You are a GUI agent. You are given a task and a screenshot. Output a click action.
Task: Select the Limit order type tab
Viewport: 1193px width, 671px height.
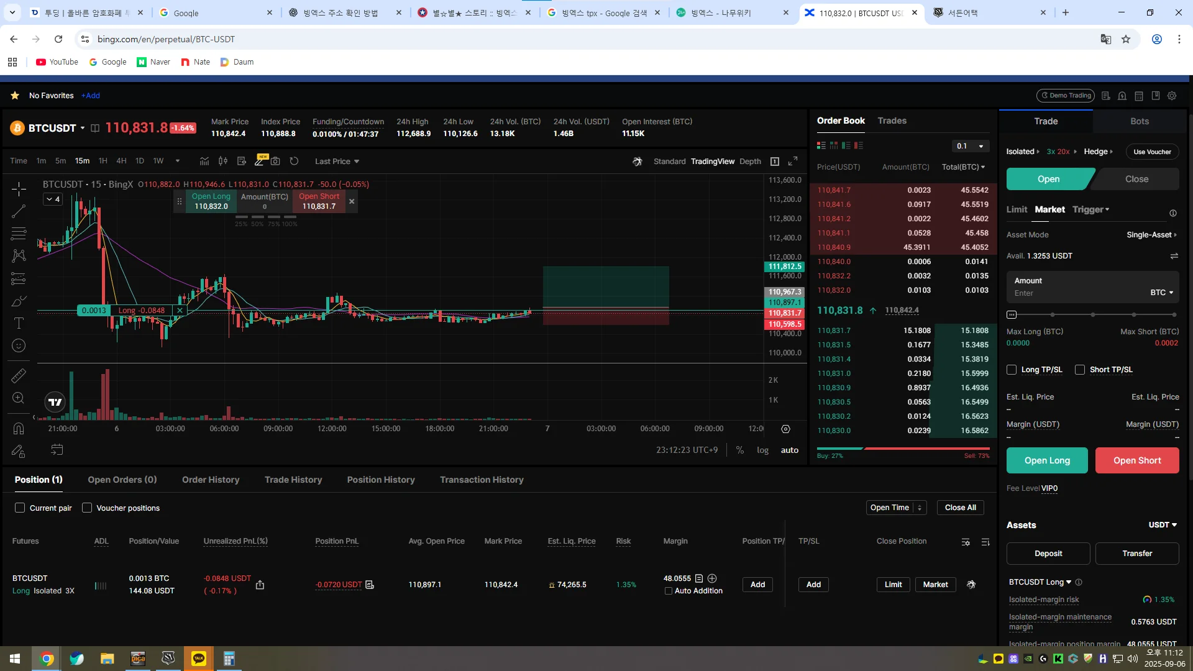tap(1017, 209)
